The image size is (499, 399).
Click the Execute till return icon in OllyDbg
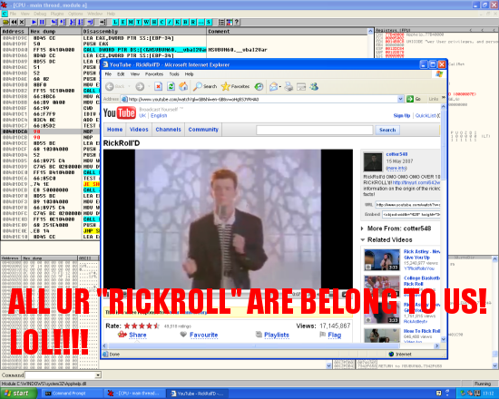(91, 22)
